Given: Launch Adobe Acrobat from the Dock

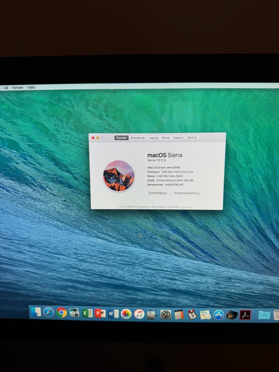Looking at the screenshot, I should pos(245,315).
